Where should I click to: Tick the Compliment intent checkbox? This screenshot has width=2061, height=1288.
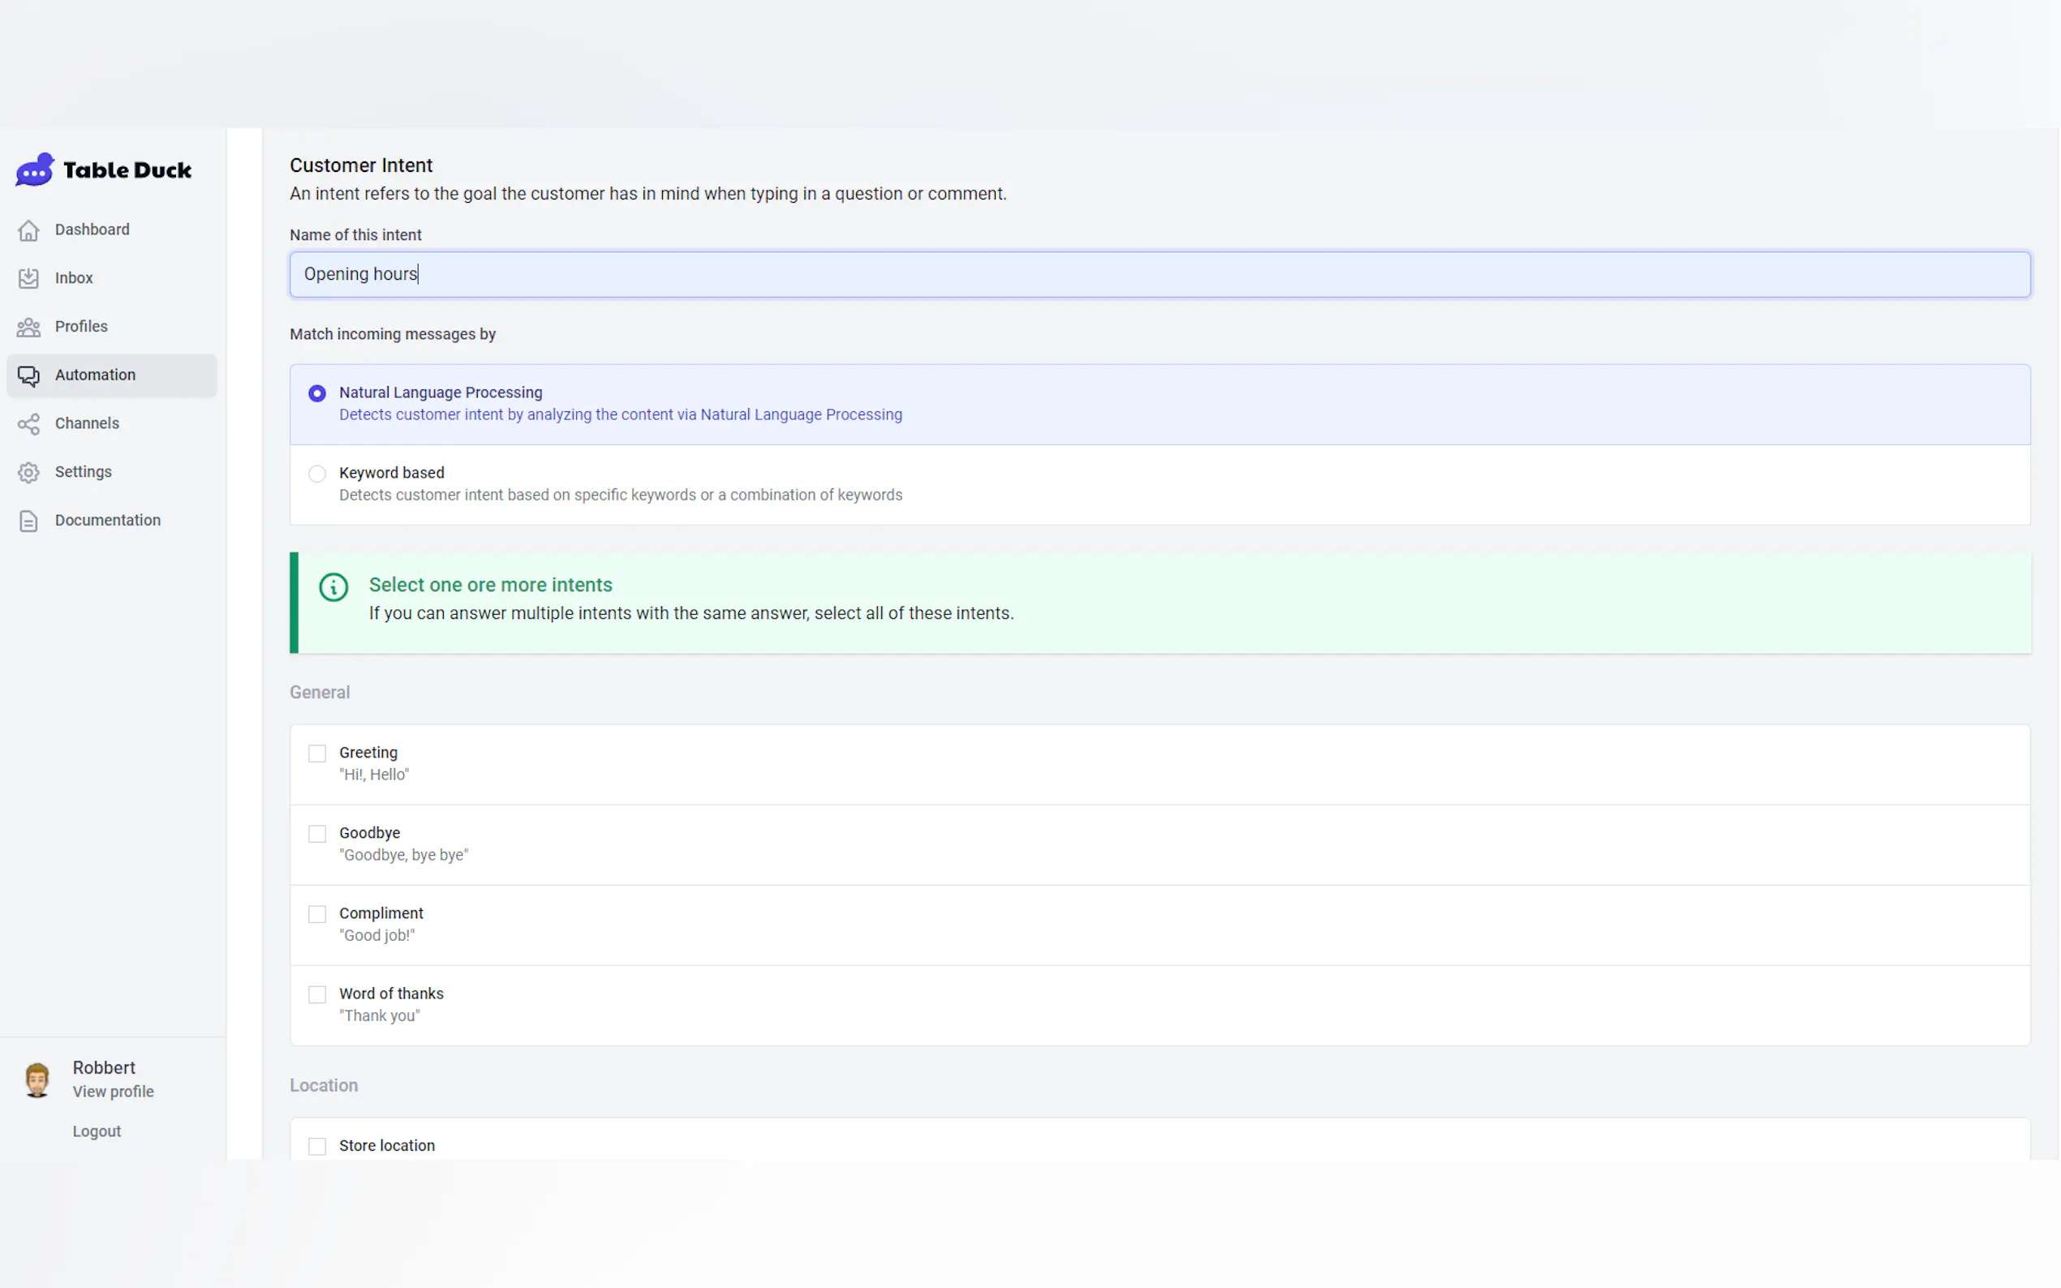pos(317,914)
